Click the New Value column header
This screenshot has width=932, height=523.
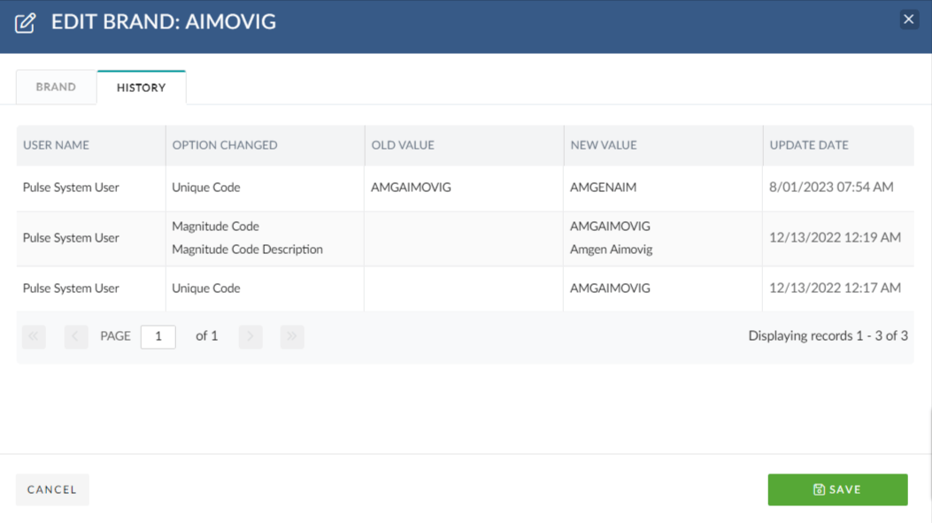[x=663, y=145]
